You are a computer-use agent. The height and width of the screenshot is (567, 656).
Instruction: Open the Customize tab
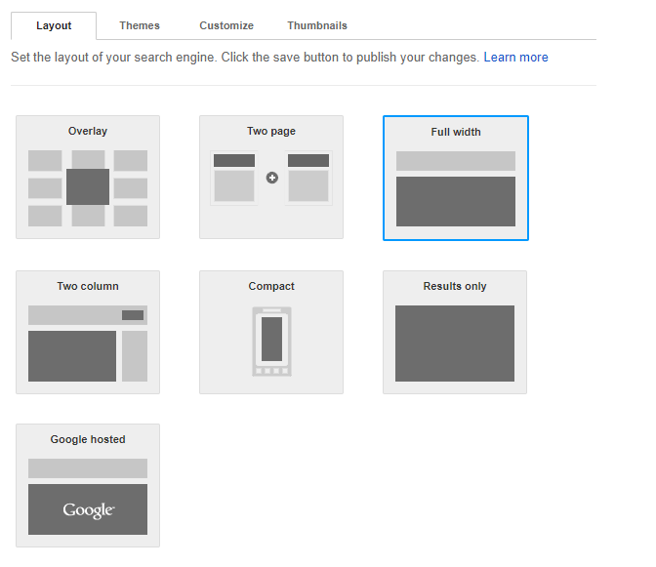226,25
